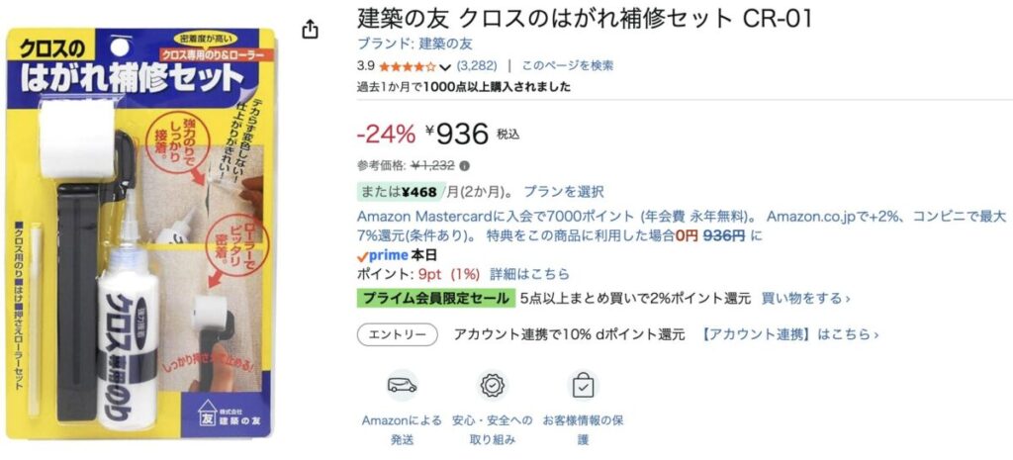
Task: Expand the rating breakdown chevron
Action: click(444, 67)
